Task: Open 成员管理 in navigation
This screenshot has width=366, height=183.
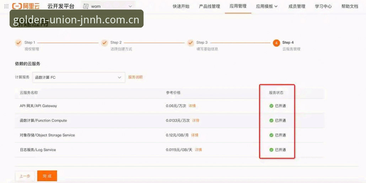Action: click(297, 6)
